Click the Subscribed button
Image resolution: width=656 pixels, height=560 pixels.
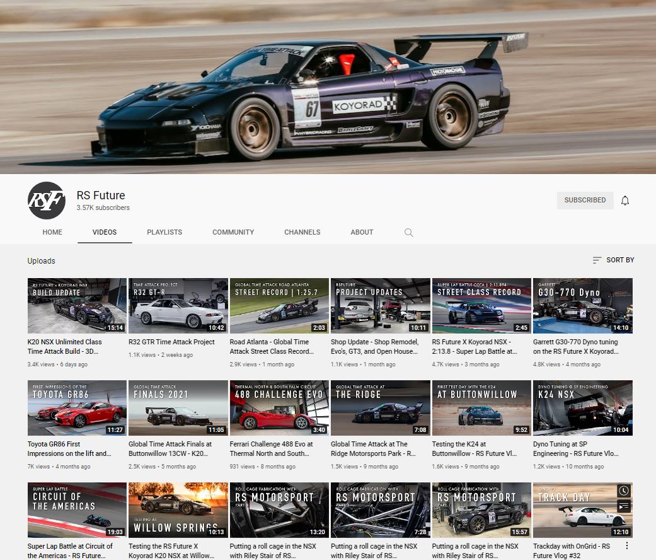585,200
